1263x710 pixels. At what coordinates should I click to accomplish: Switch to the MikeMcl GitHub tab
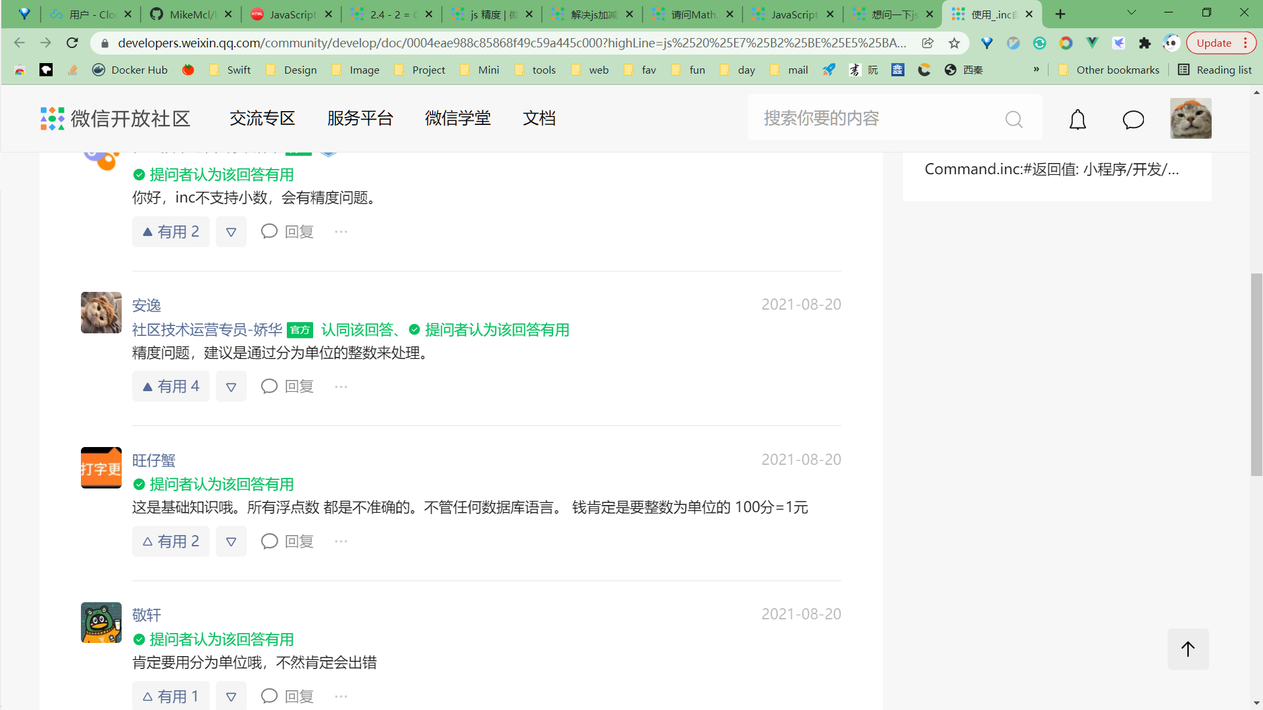click(191, 14)
